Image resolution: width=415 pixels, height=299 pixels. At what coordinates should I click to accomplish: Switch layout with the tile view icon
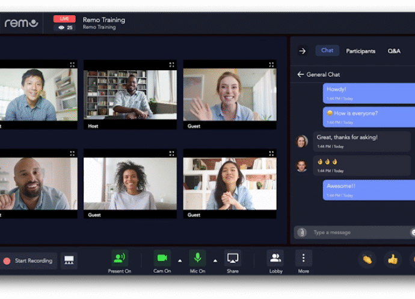pos(69,261)
